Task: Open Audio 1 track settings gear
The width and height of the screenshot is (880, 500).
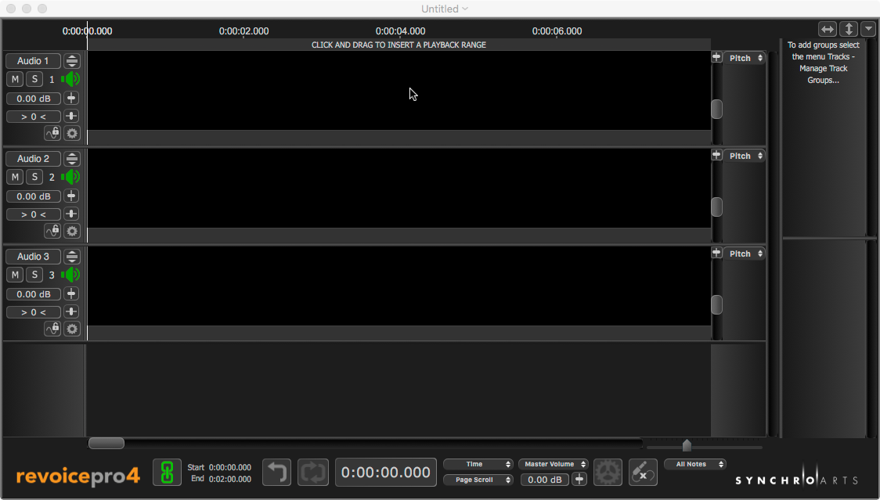Action: (72, 133)
